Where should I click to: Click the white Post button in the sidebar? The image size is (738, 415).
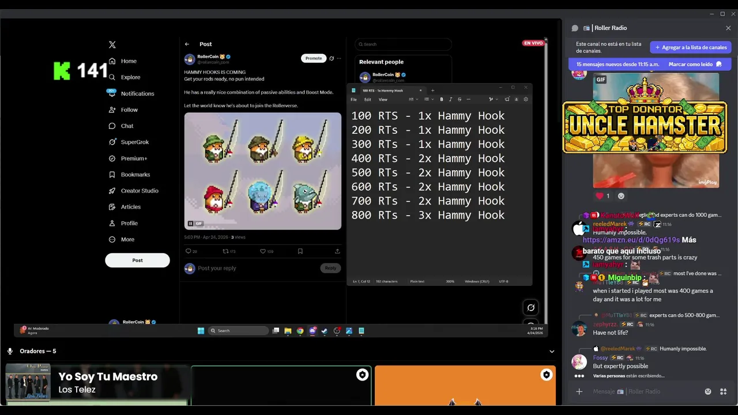click(137, 260)
